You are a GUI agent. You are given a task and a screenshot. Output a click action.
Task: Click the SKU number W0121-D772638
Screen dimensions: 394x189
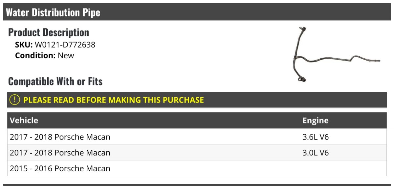pos(65,45)
